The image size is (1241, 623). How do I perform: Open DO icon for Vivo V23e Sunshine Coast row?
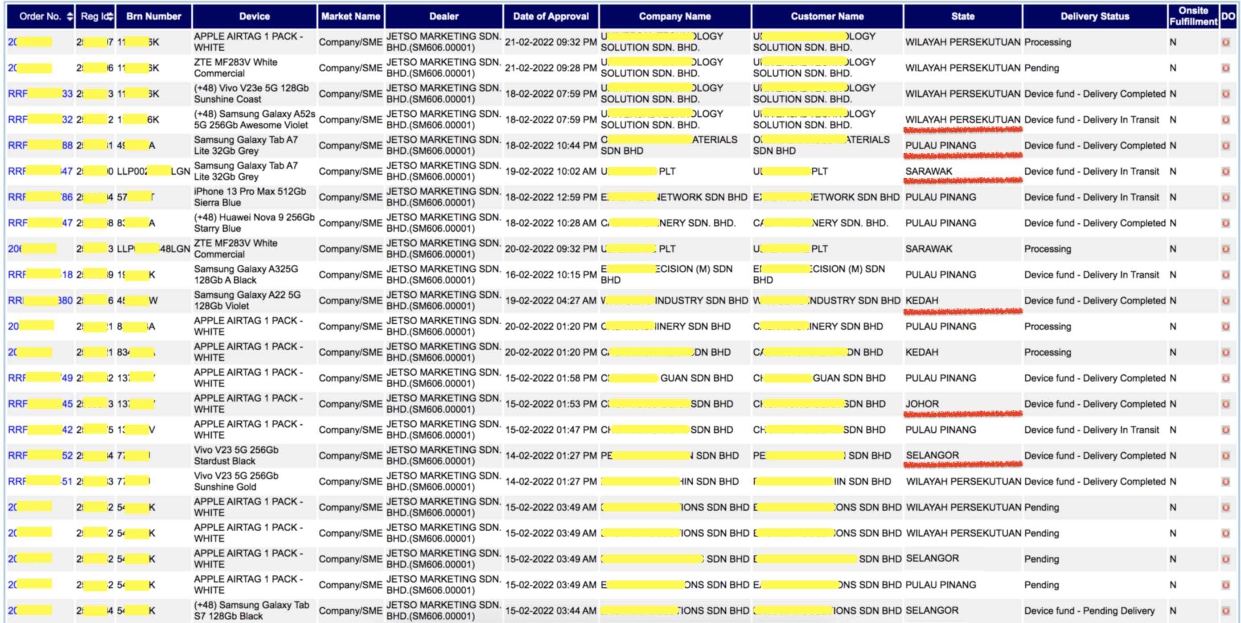coord(1226,94)
